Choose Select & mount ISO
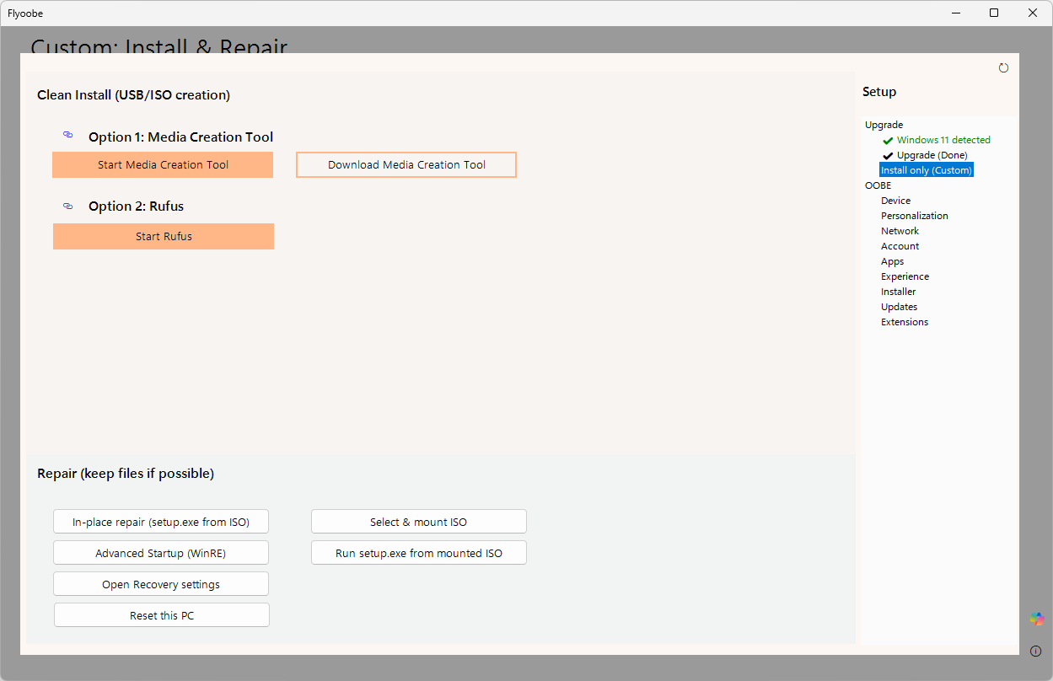This screenshot has width=1053, height=681. point(419,523)
